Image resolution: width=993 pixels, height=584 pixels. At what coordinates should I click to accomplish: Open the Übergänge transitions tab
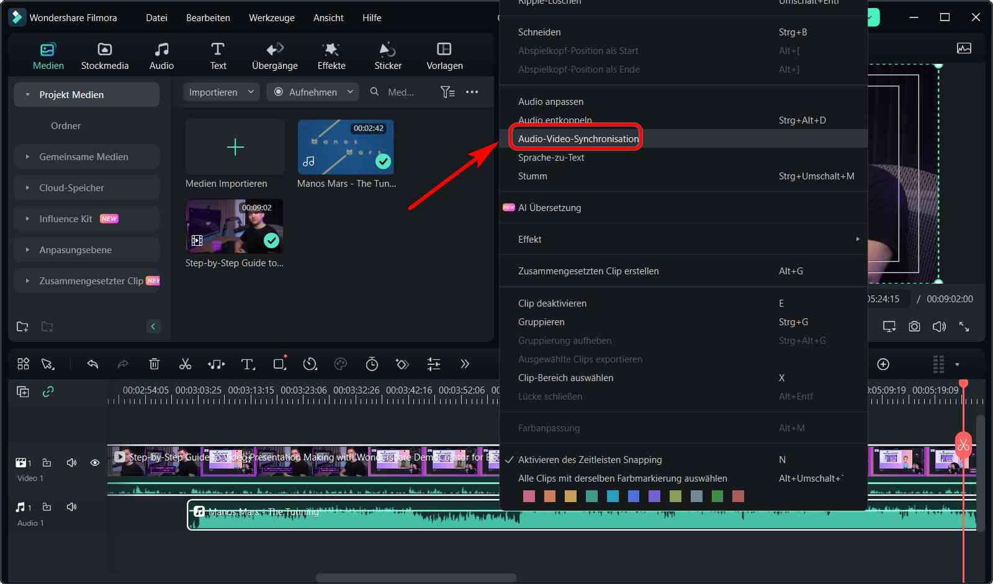275,56
